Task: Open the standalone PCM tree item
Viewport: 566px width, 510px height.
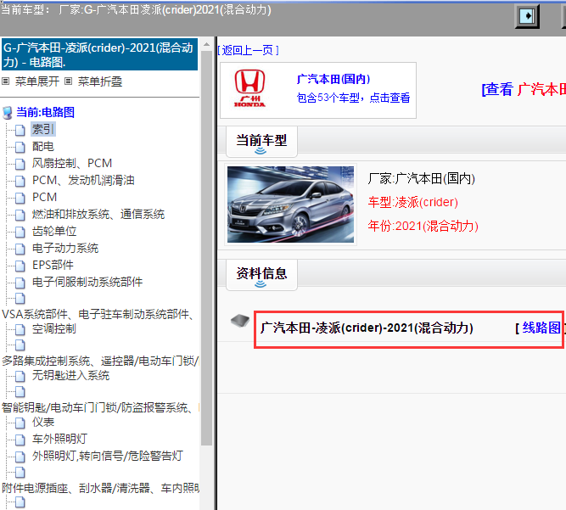Action: click(44, 197)
